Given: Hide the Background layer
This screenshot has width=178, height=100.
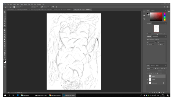Looking at the screenshot, I should tap(147, 83).
